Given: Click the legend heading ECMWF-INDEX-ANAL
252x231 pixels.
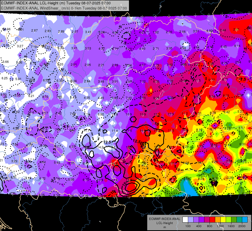Looking at the screenshot, I should coord(164,219).
